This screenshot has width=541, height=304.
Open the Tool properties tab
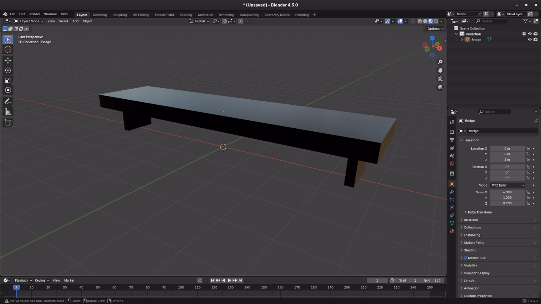tap(452, 122)
